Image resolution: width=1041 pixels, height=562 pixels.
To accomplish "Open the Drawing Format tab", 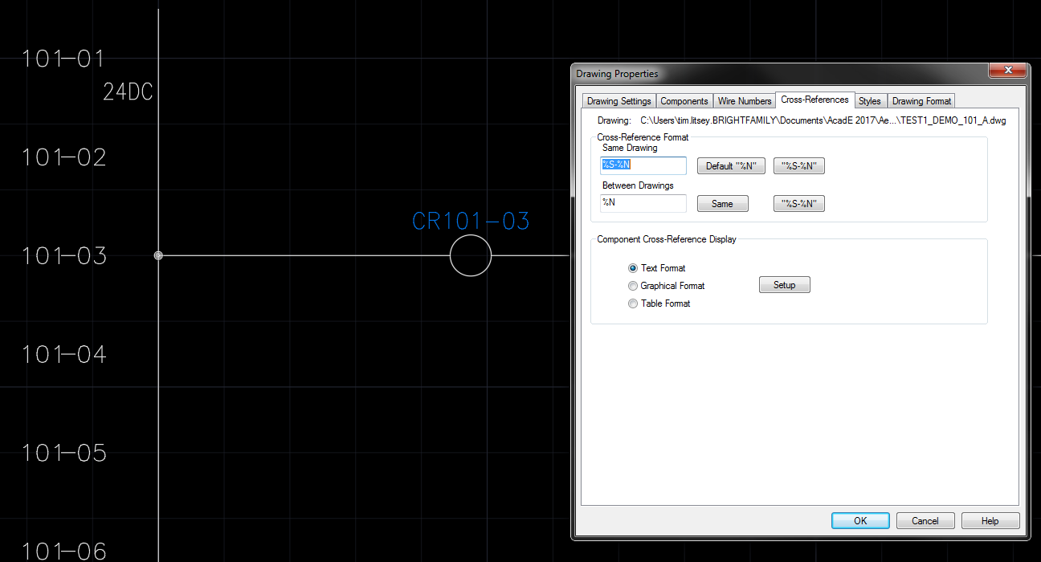I will [x=921, y=100].
